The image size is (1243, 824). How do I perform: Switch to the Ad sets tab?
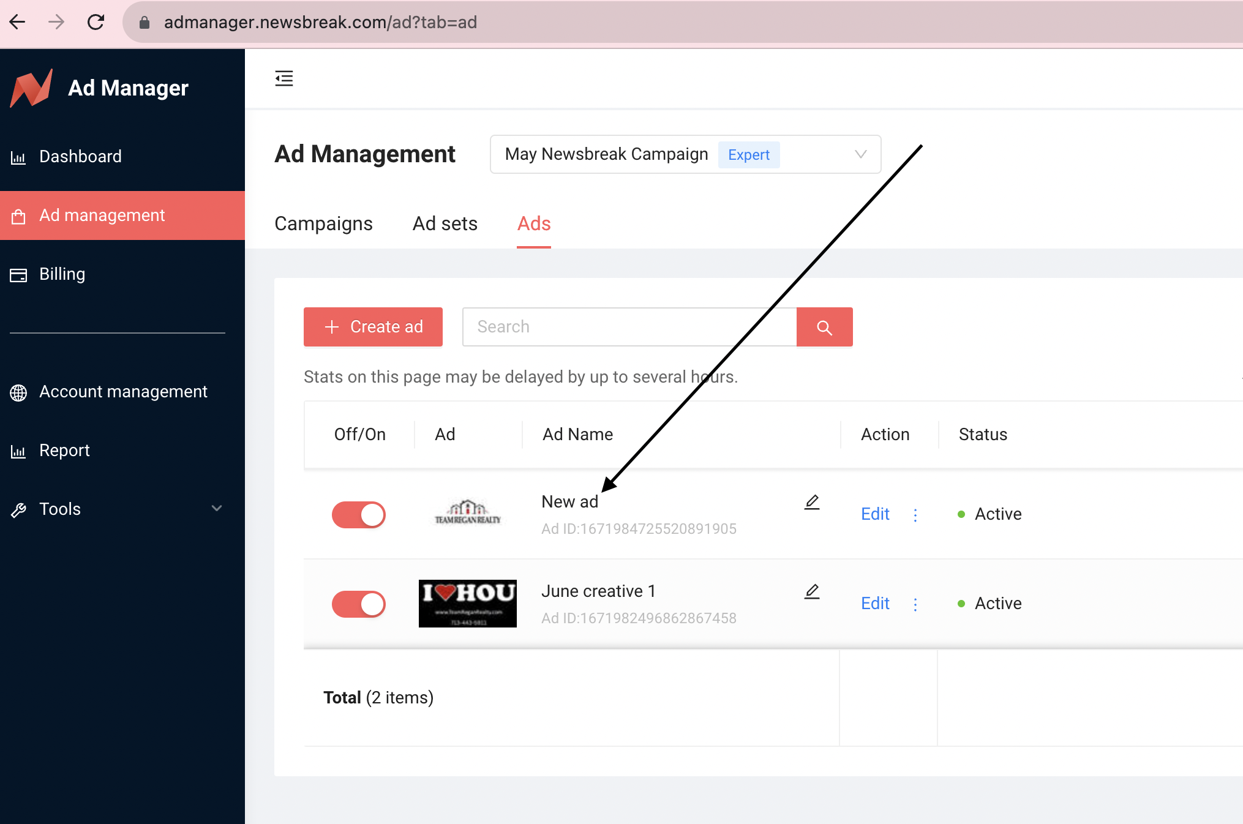[x=445, y=224]
